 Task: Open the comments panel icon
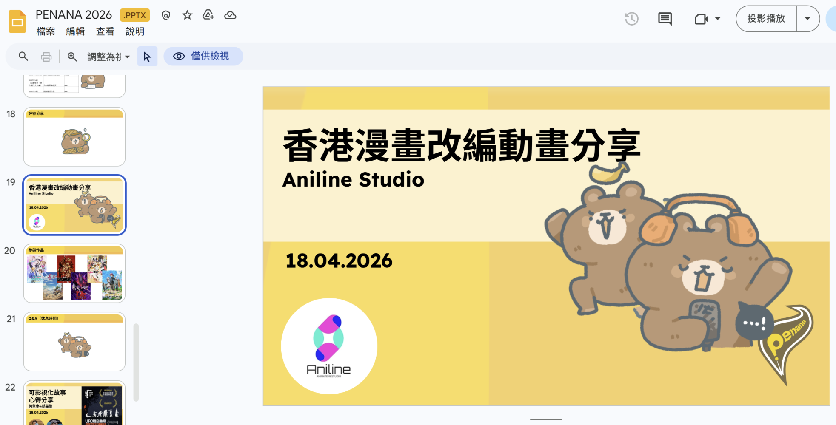pyautogui.click(x=665, y=19)
